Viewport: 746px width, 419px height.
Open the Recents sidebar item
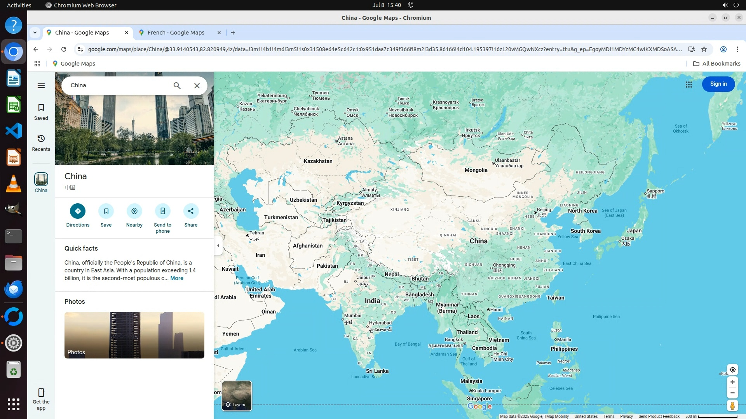[x=41, y=142]
